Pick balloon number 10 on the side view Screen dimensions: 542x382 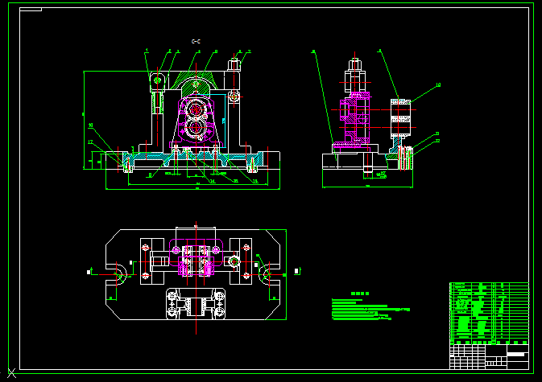click(438, 85)
